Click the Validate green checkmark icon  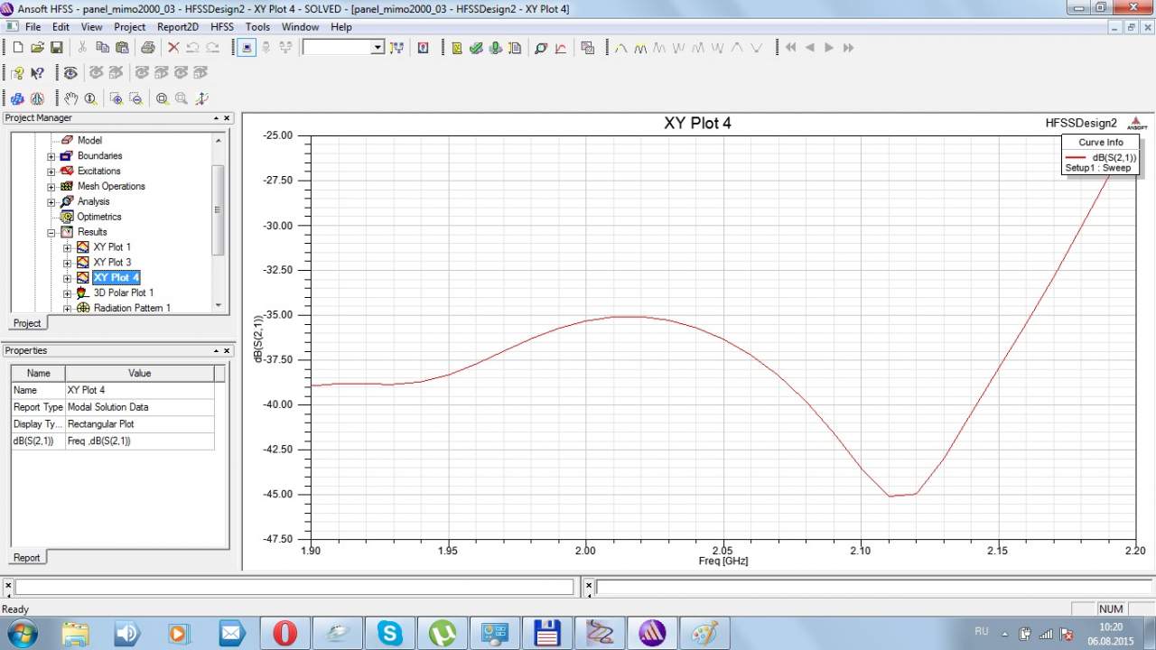click(476, 48)
